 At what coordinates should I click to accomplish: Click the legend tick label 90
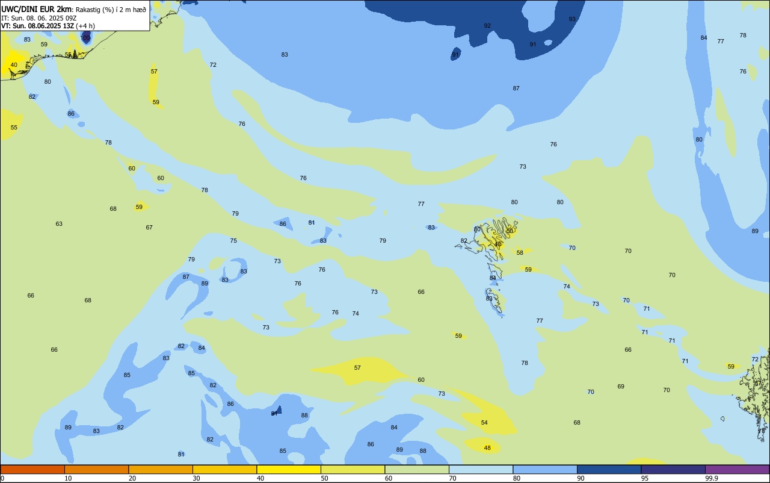[x=581, y=478]
